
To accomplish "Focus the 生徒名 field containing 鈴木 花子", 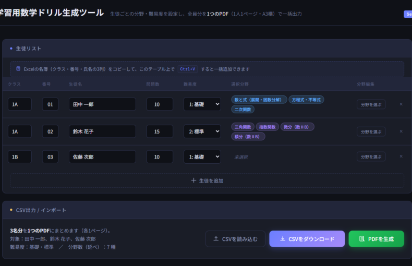I will (x=102, y=131).
